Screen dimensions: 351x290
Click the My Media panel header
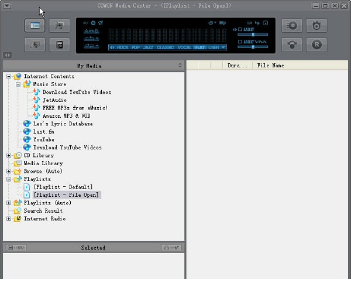click(x=92, y=66)
